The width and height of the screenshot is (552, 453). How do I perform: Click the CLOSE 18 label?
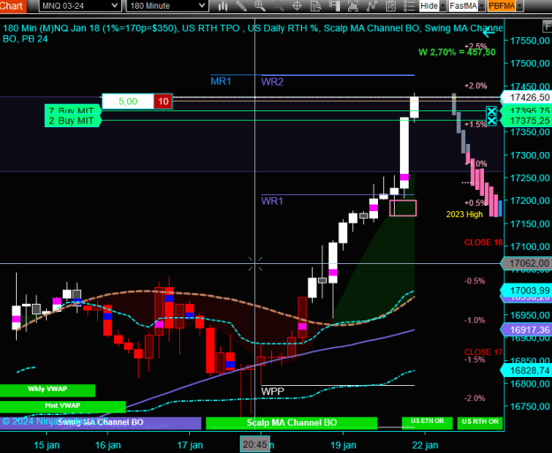pos(483,243)
